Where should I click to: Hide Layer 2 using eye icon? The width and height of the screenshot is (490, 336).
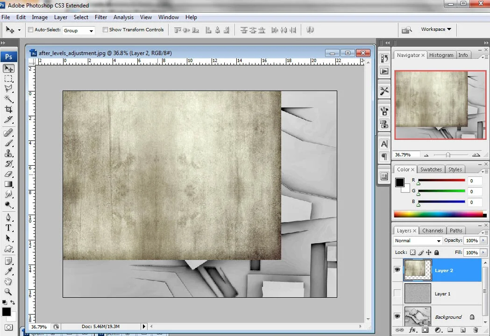pyautogui.click(x=398, y=270)
